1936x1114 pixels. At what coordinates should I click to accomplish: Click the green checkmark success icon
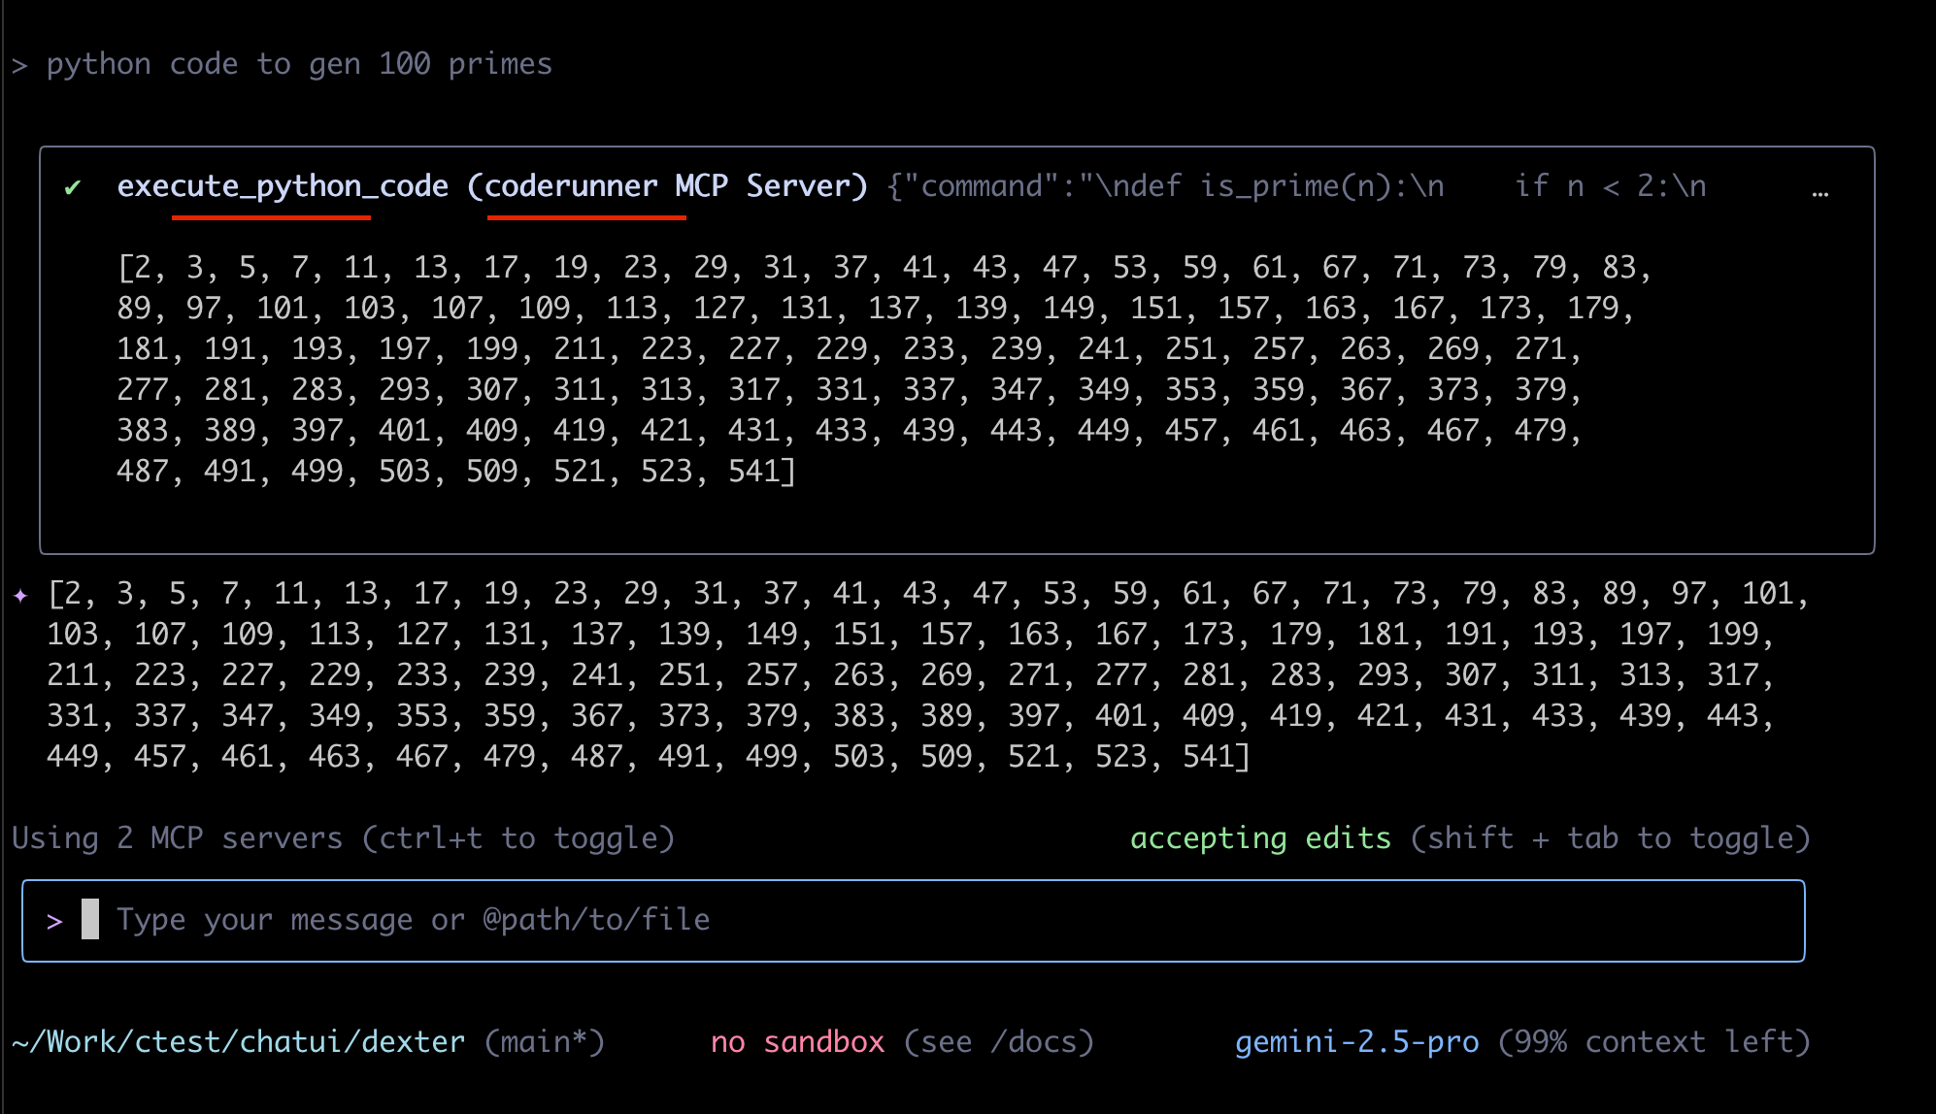point(72,187)
